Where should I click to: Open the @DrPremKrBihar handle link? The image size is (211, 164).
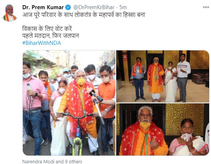coord(94,7)
